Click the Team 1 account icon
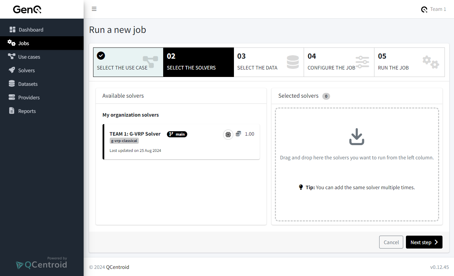454x276 pixels. [x=424, y=9]
